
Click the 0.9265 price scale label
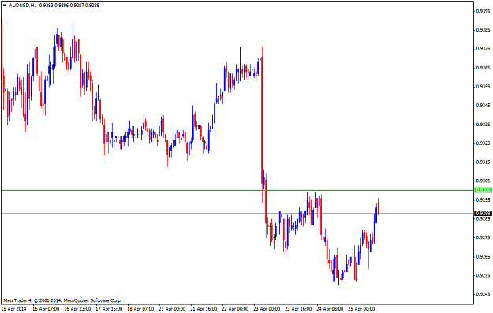tap(484, 257)
